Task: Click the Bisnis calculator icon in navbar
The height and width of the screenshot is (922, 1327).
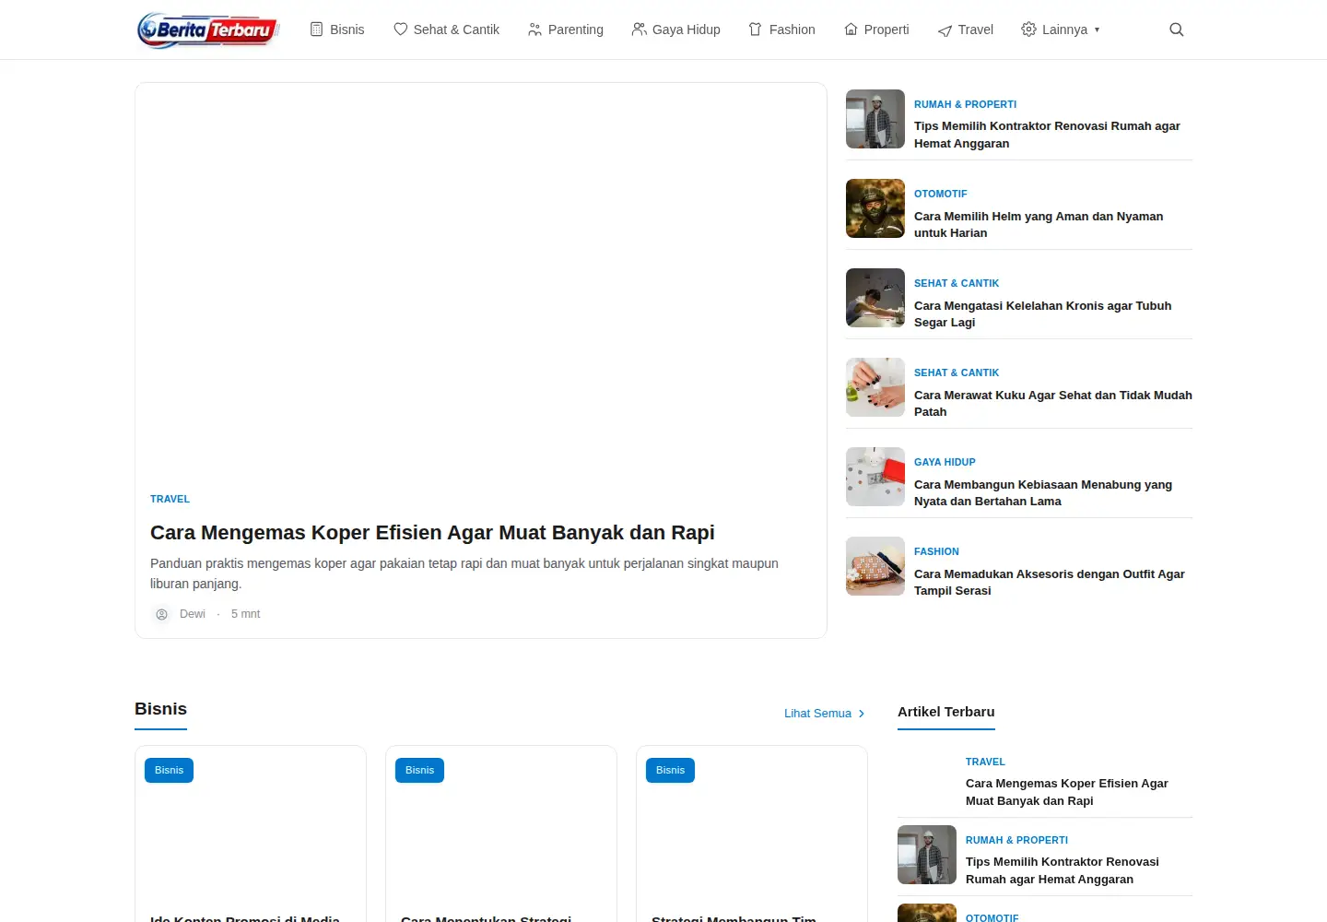Action: coord(316,30)
